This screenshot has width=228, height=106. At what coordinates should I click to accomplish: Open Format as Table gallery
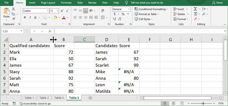pyautogui.click(x=147, y=14)
